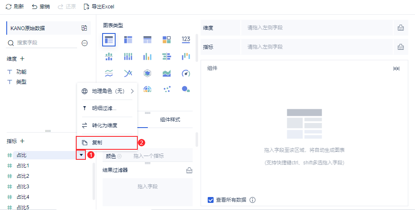The height and width of the screenshot is (210, 415).
Task: Select the area chart type icon
Action: point(167,73)
